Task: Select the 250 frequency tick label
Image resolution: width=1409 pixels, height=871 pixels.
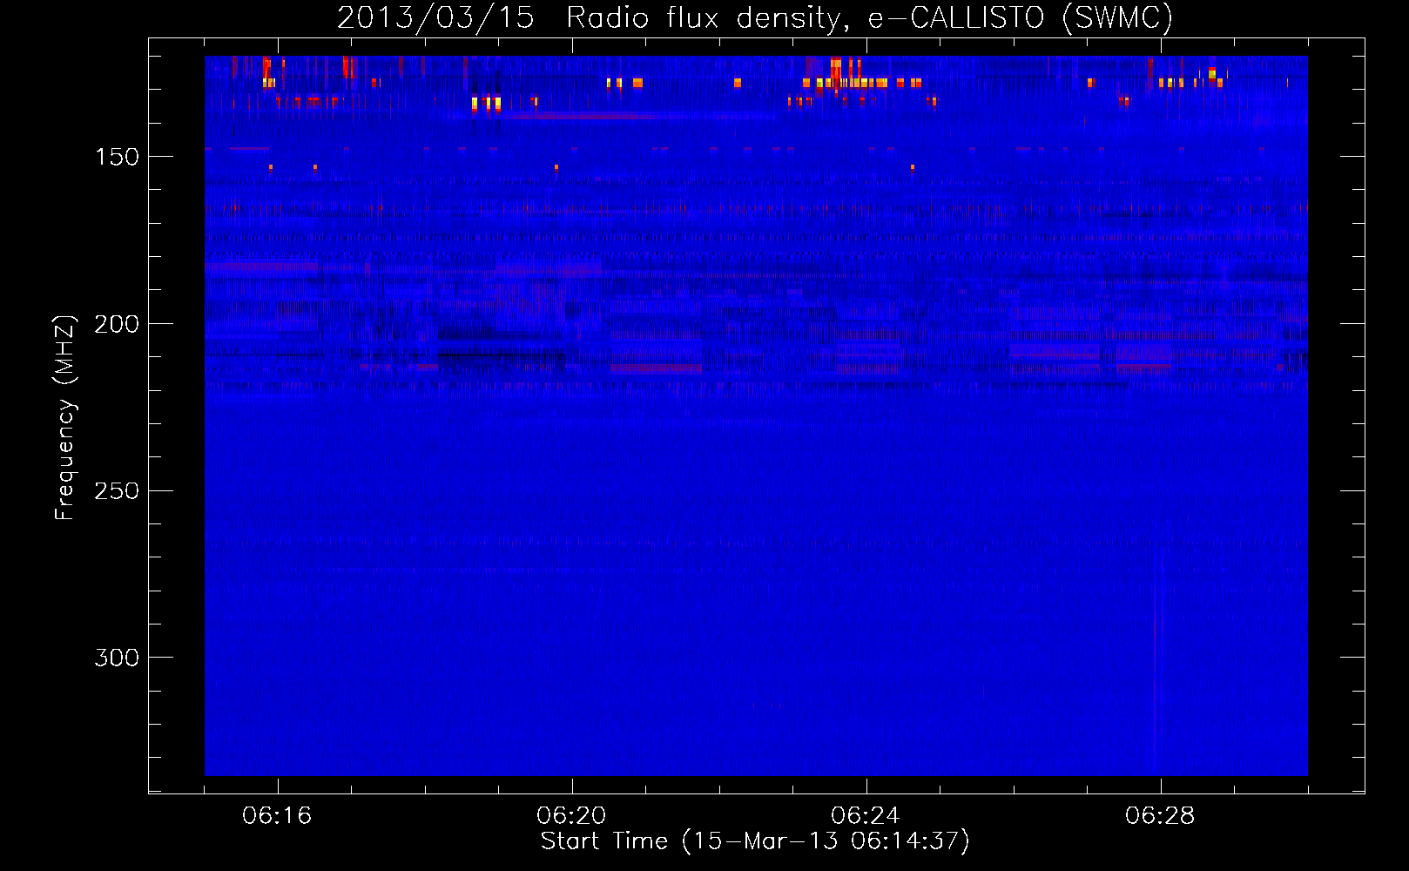Action: (x=117, y=491)
